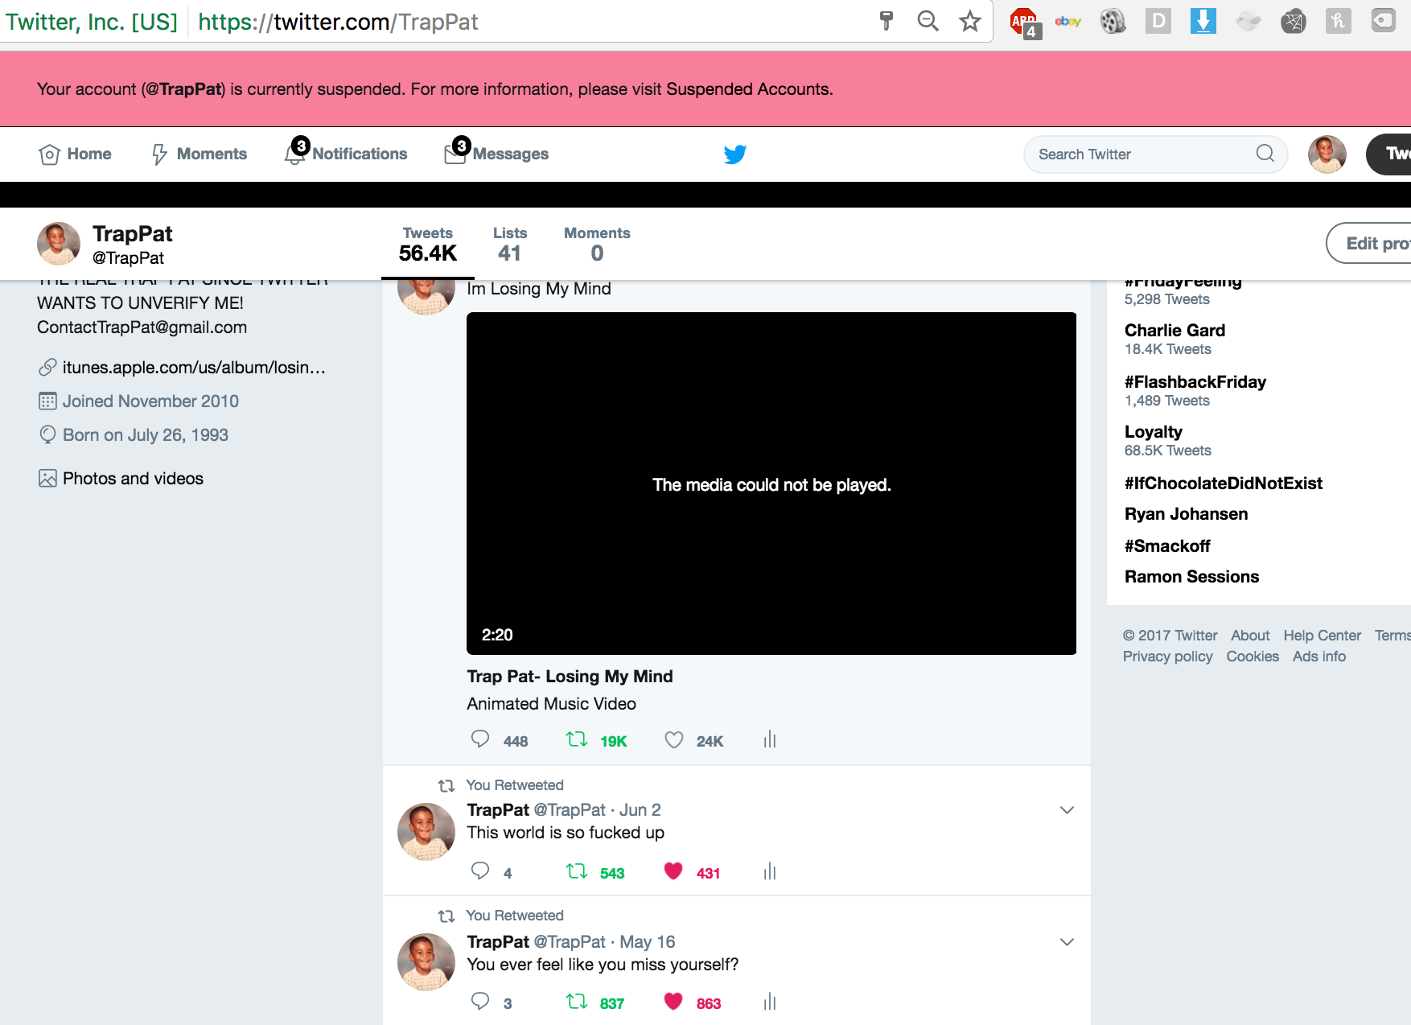
Task: Click the TrapPat profile avatar in header
Action: pos(59,244)
